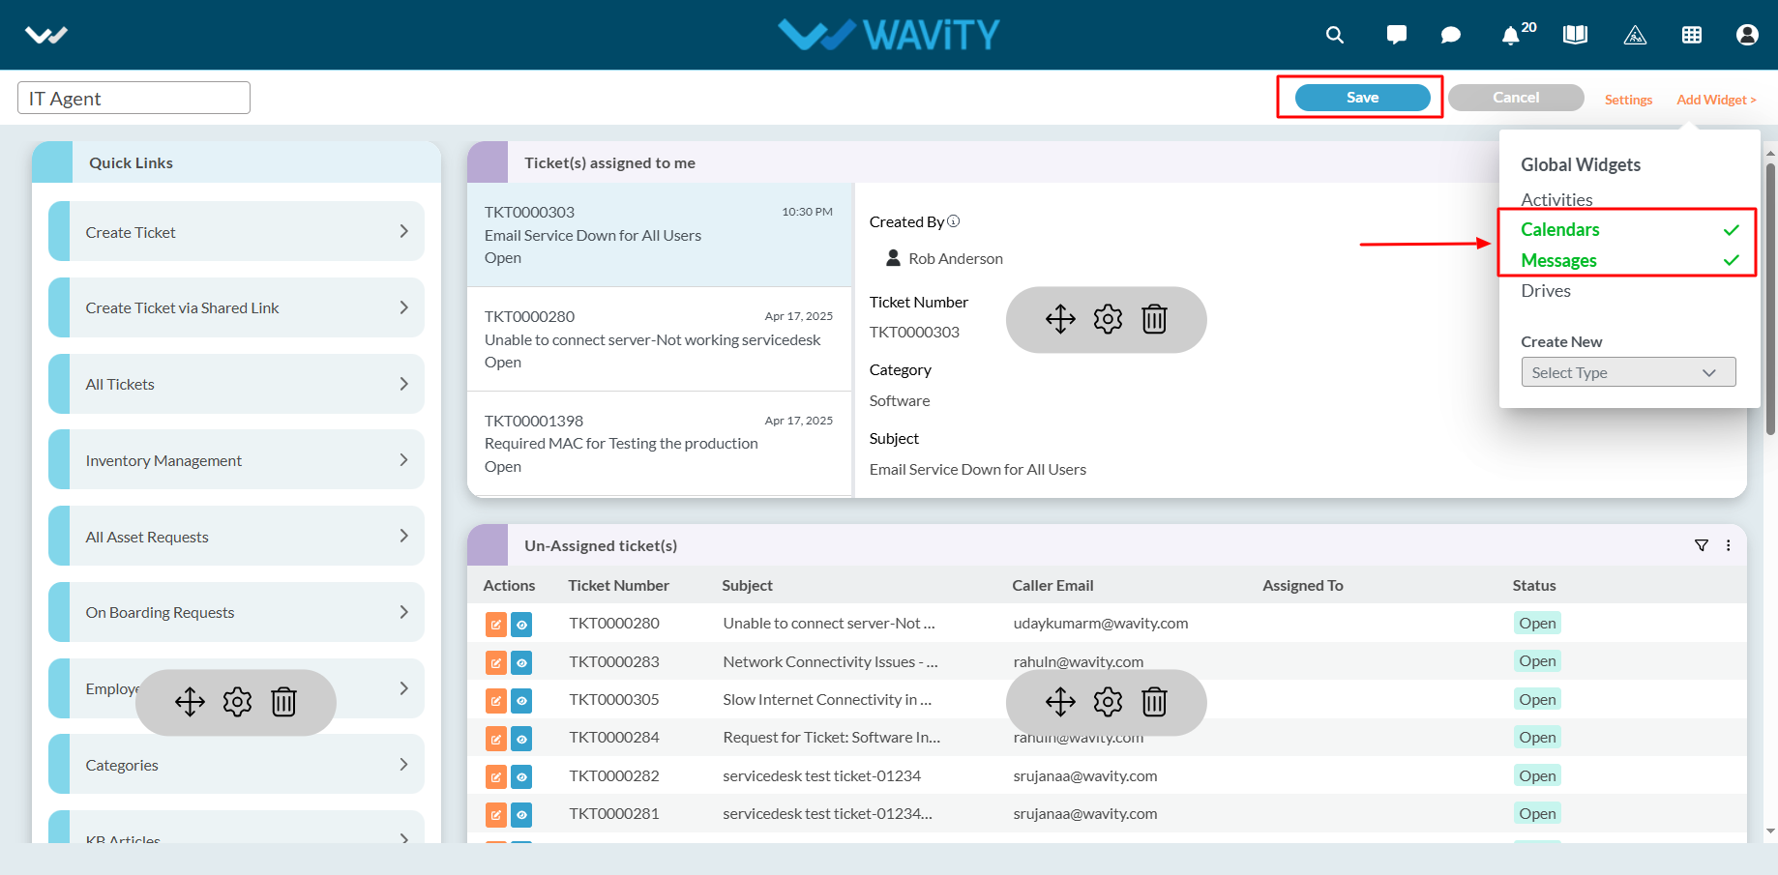Edit ticket TKT0000284 with orange icon
The image size is (1778, 875).
tap(496, 740)
